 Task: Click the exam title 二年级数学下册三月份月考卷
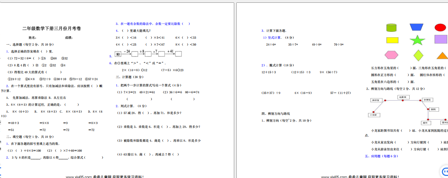pyautogui.click(x=52, y=28)
